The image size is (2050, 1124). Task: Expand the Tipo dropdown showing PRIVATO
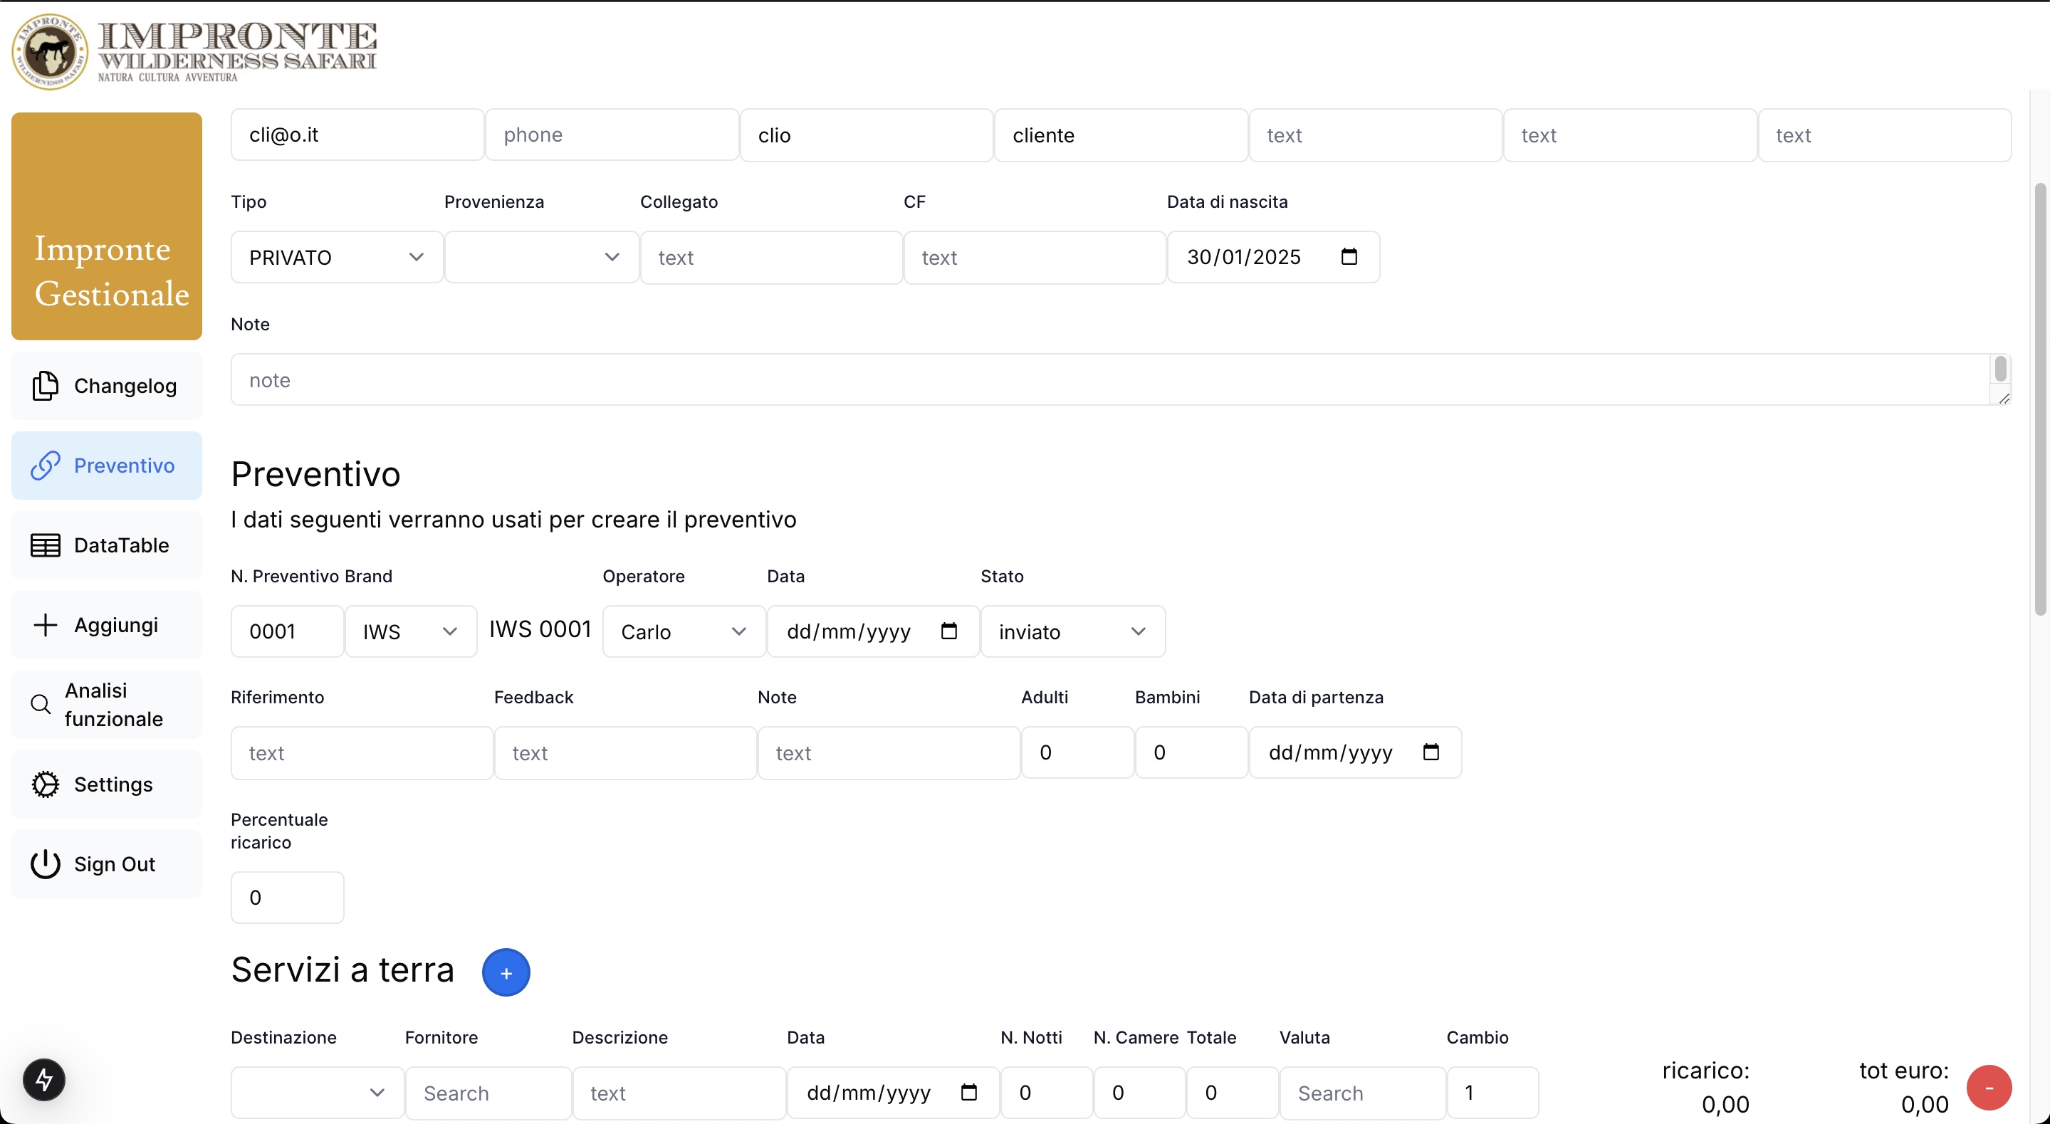click(x=337, y=257)
